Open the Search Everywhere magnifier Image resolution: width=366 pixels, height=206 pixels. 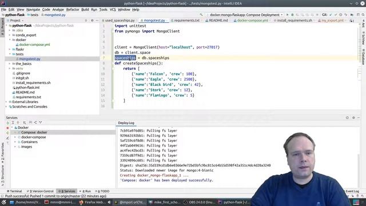pyautogui.click(x=363, y=15)
